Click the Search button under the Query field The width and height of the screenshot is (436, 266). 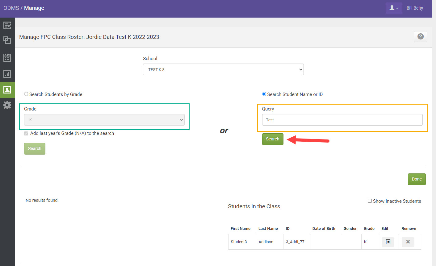273,139
